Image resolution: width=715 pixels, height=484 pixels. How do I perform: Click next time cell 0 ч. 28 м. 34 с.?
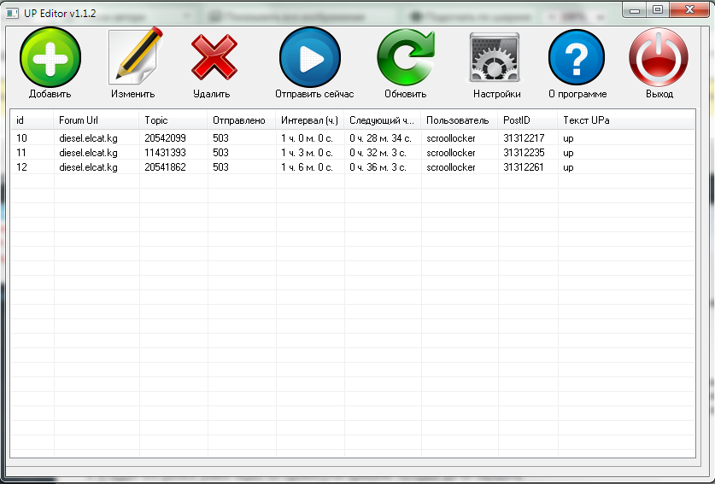pyautogui.click(x=380, y=138)
